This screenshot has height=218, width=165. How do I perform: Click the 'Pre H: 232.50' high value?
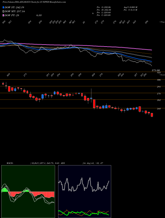pyautogui.click(x=104, y=10)
